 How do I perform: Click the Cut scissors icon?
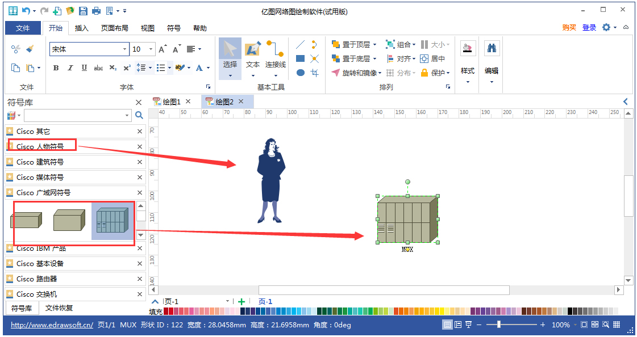15,49
